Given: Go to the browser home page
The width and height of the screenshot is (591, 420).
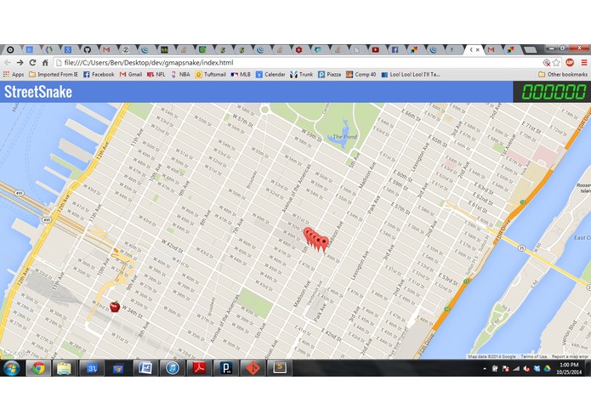Looking at the screenshot, I should point(45,63).
